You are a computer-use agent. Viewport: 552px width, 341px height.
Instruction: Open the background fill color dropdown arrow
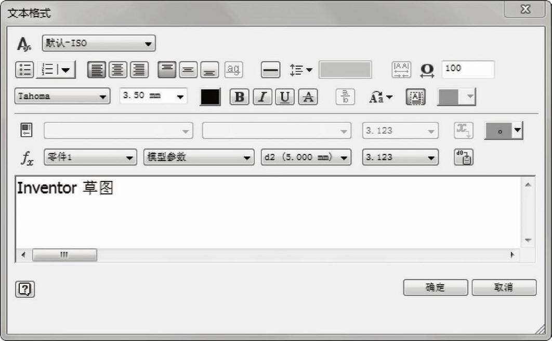coord(470,96)
